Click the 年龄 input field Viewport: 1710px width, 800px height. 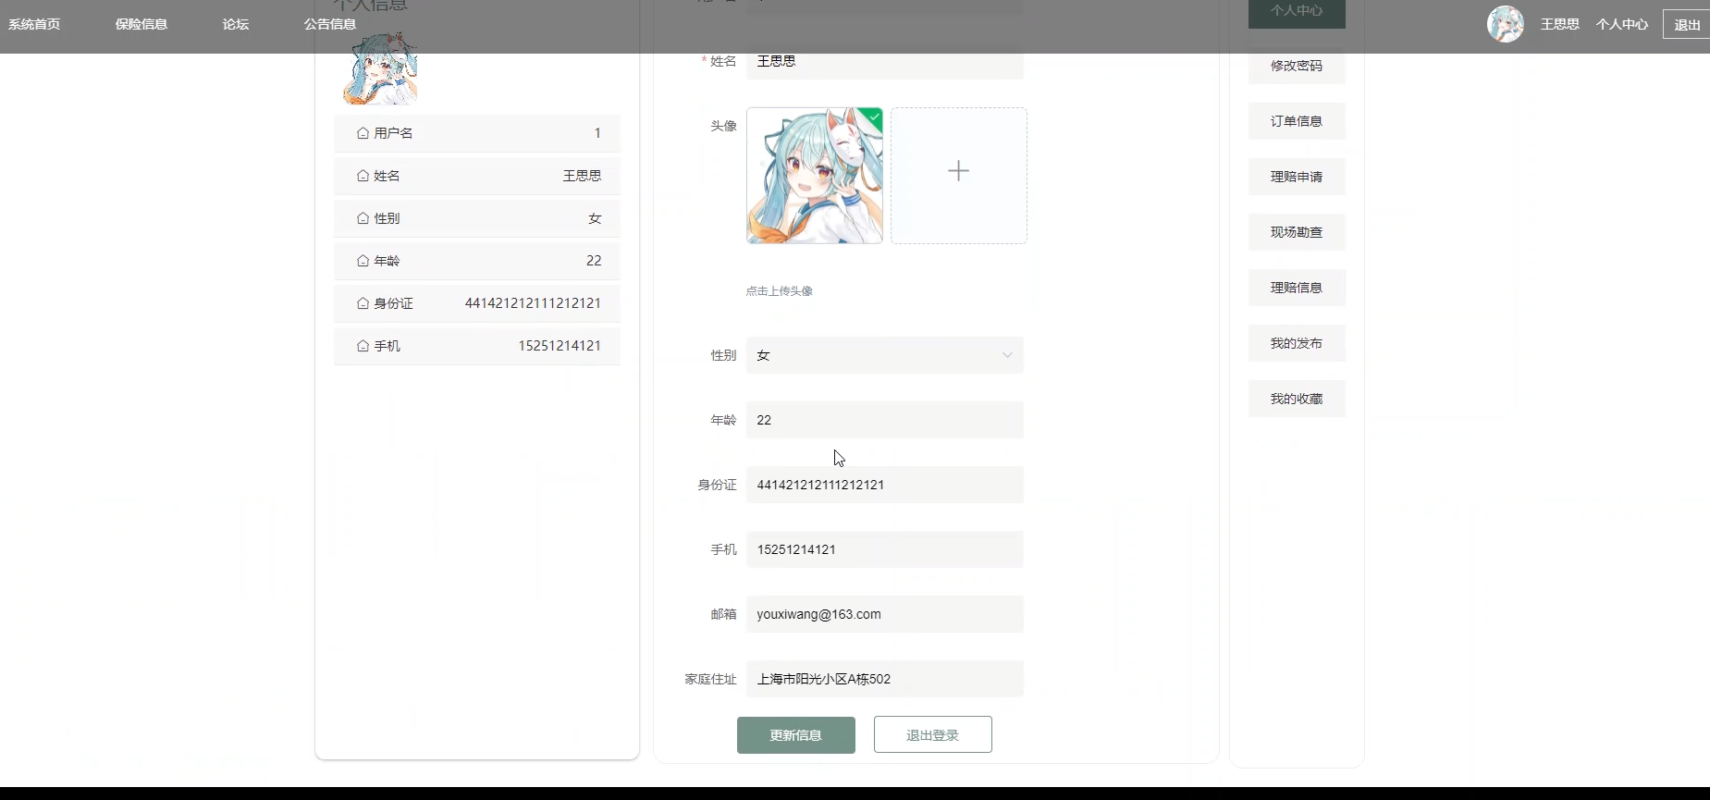[885, 420]
